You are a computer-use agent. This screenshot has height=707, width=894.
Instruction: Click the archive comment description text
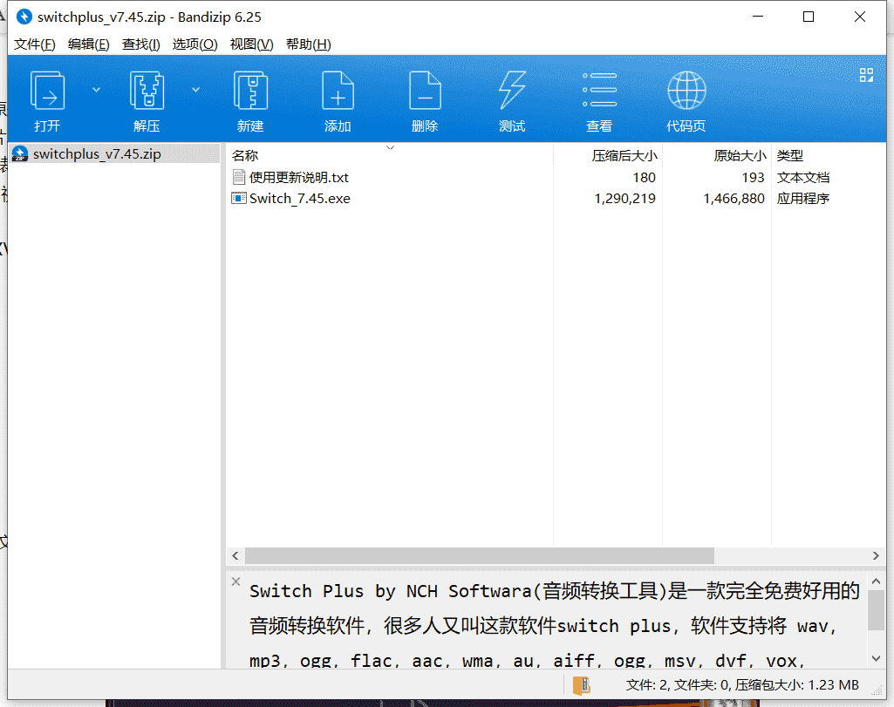[554, 626]
